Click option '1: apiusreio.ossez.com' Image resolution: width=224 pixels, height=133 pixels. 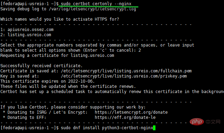click(27, 30)
